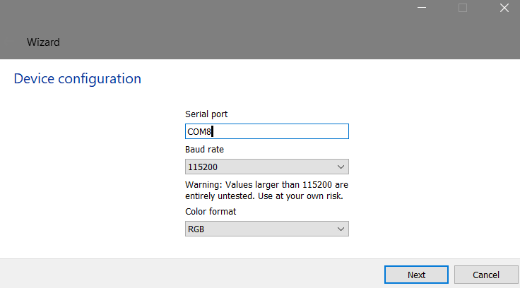Click the blank footer area left of Next
Image resolution: width=520 pixels, height=288 pixels.
[191, 274]
